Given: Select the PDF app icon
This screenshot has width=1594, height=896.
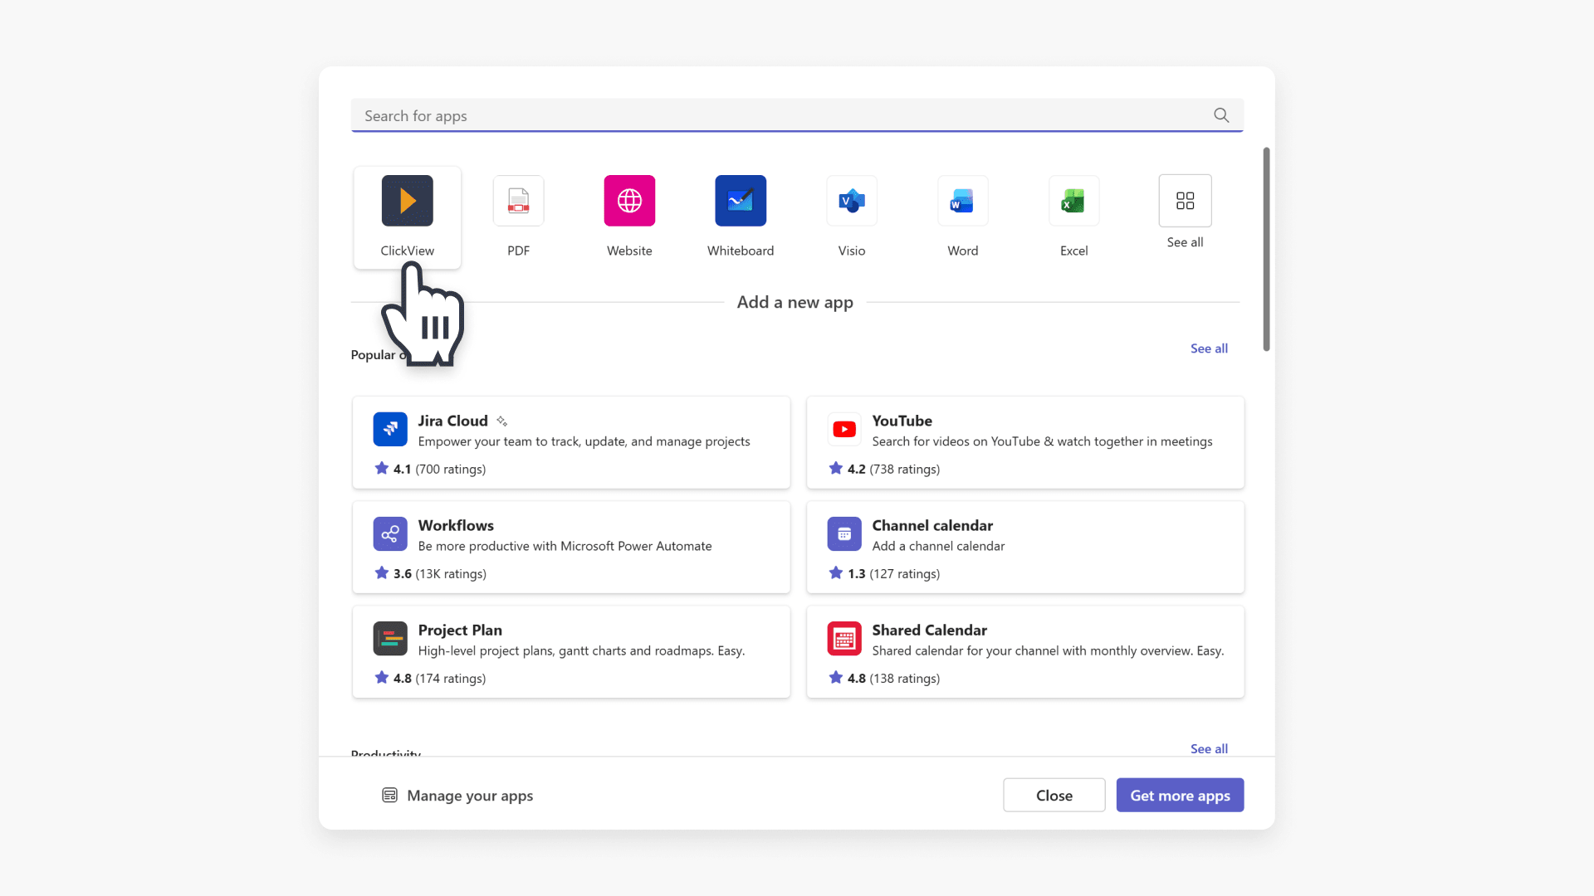Looking at the screenshot, I should pyautogui.click(x=518, y=201).
